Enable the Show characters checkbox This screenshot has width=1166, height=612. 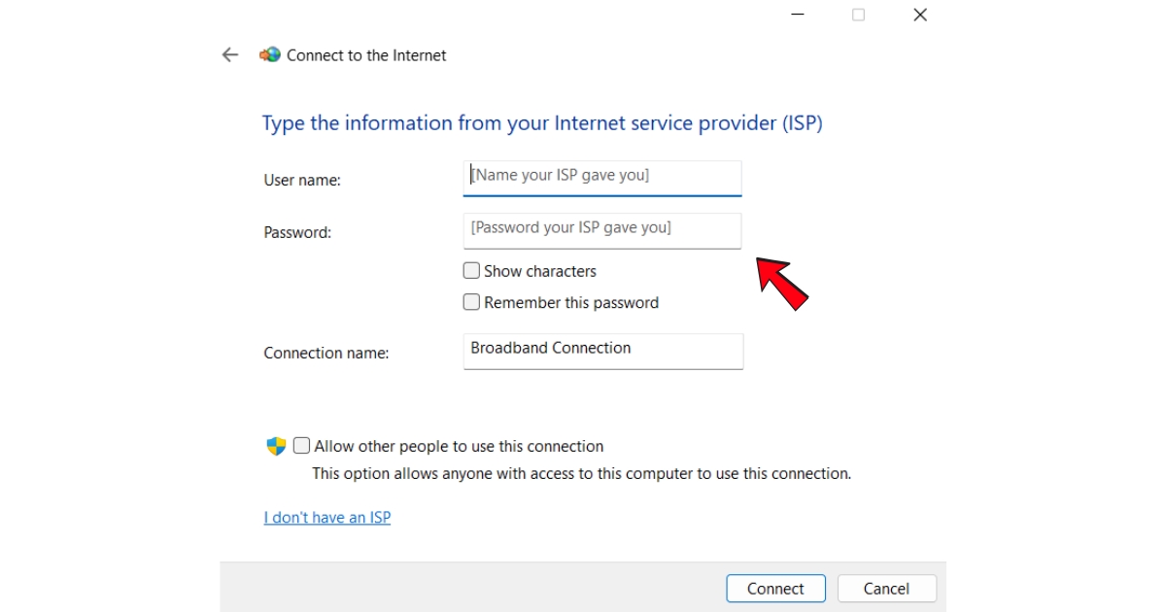[x=471, y=271]
